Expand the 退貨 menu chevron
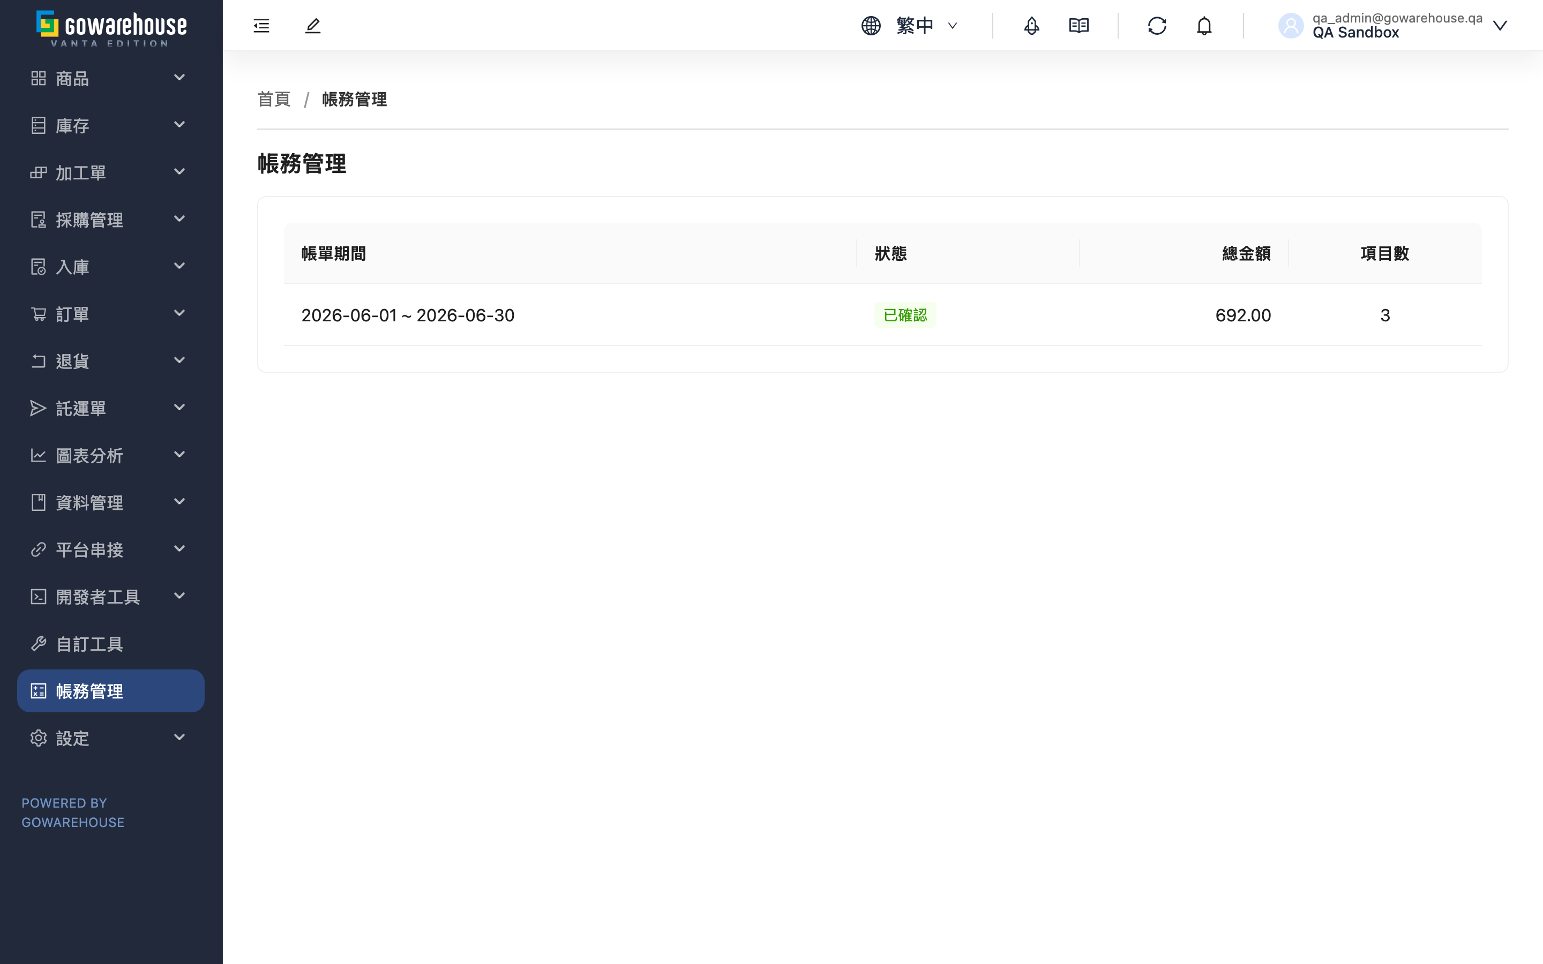 [179, 361]
